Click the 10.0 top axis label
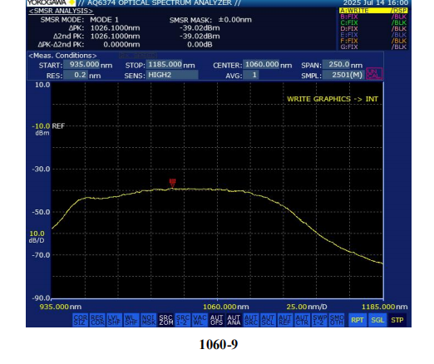Viewport: 434px width, 364px height. pyautogui.click(x=42, y=85)
